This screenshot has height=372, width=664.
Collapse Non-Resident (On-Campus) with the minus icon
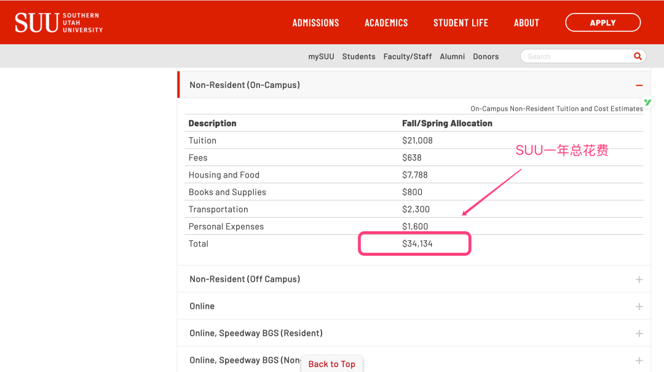(x=639, y=85)
